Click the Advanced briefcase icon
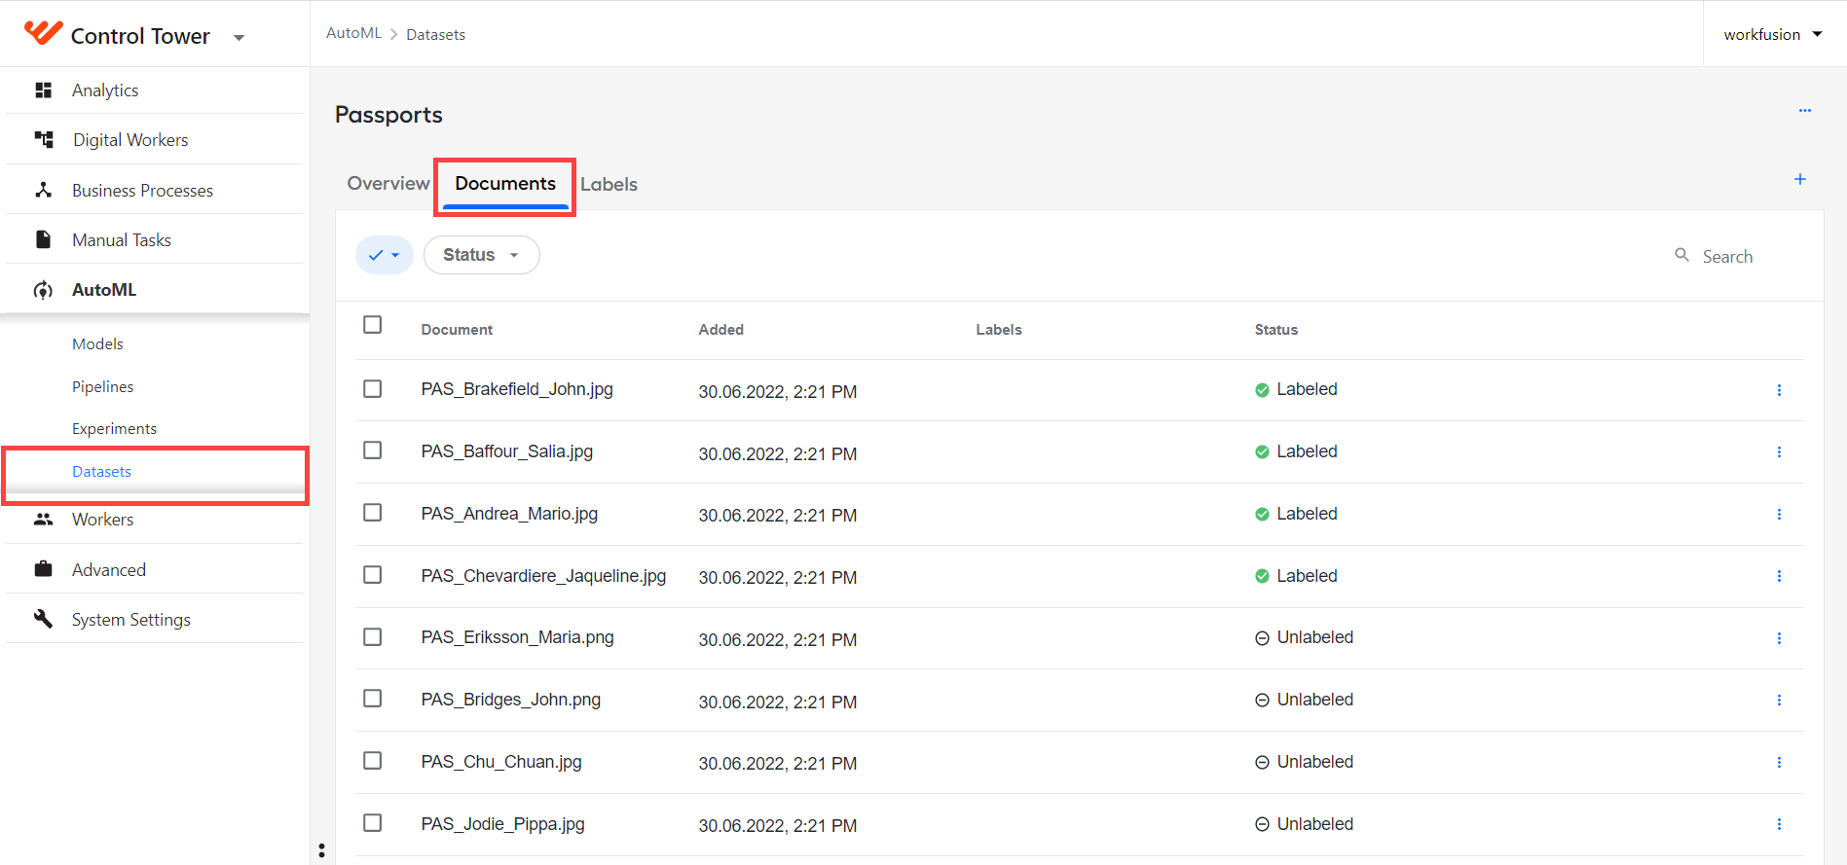The height and width of the screenshot is (865, 1847). (x=43, y=569)
